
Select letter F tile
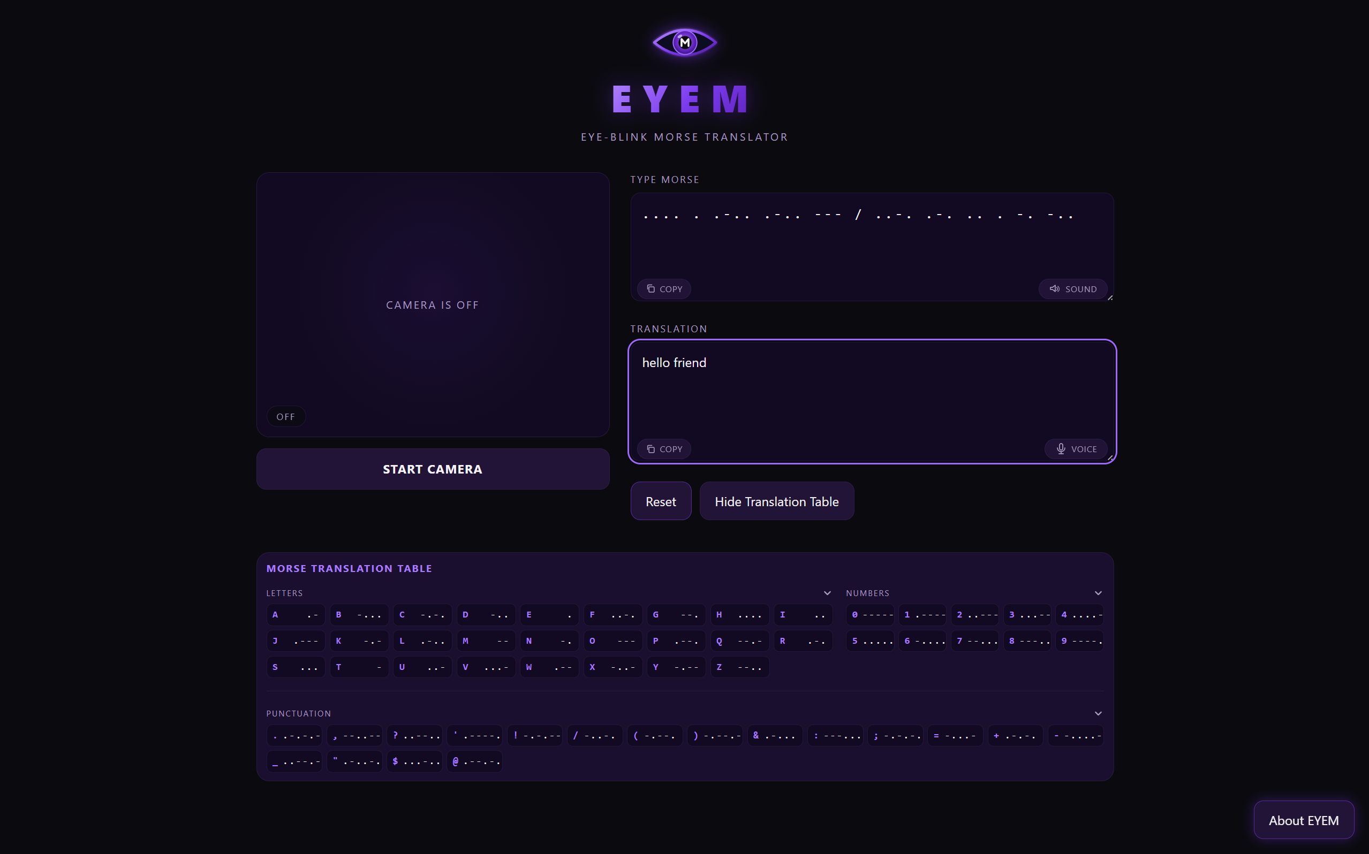[612, 614]
